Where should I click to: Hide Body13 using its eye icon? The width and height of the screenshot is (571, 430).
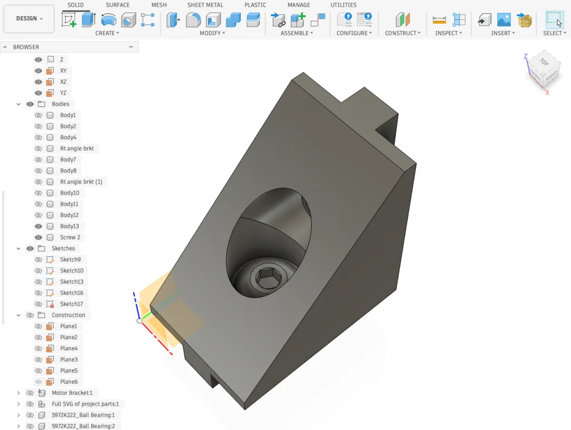pos(38,226)
